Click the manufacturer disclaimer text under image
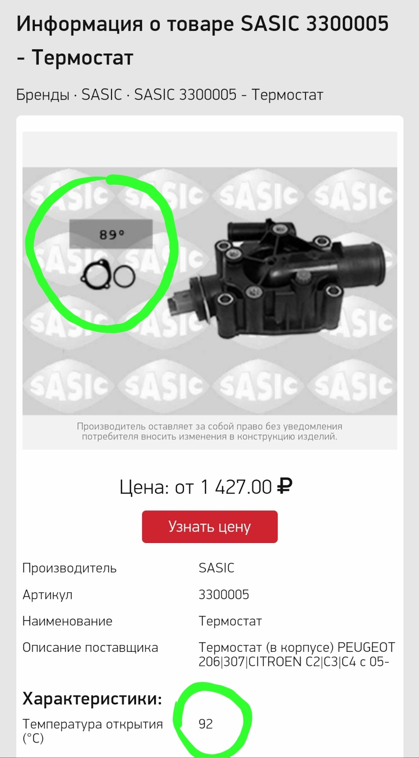This screenshot has width=419, height=758. 209,432
